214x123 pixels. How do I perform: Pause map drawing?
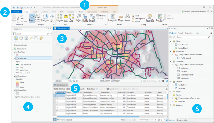[x=163, y=81]
